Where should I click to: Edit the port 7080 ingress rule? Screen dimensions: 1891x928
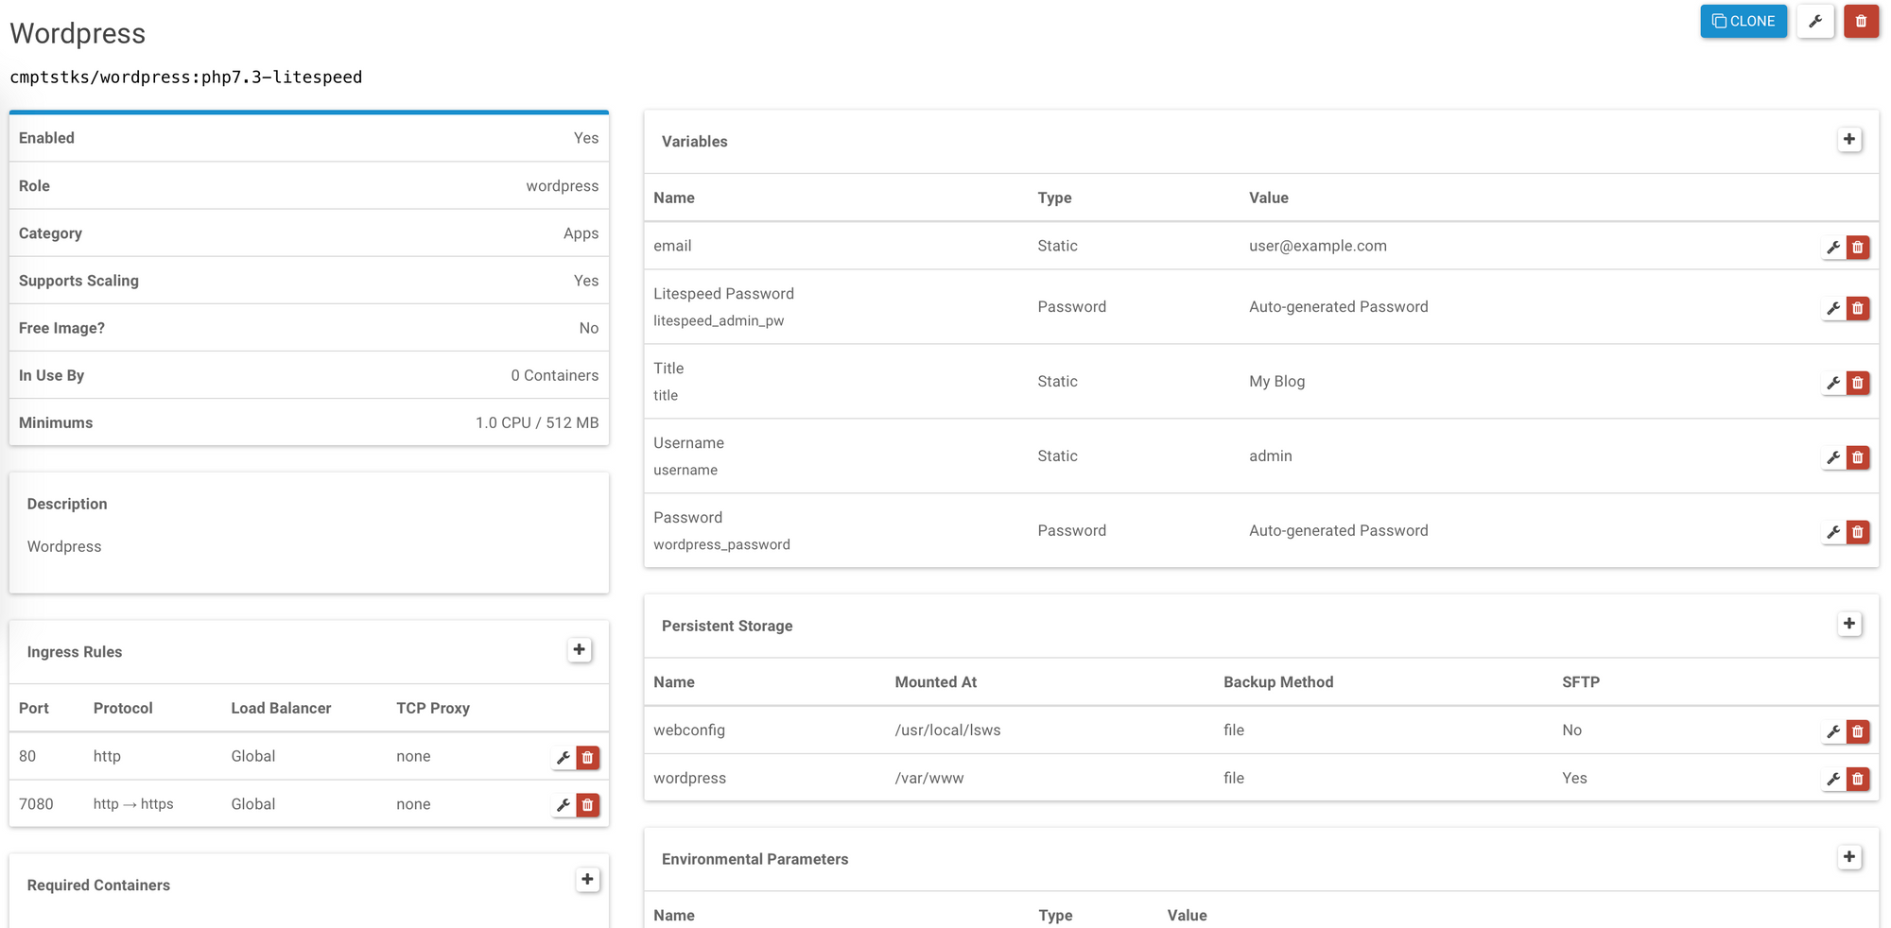(564, 805)
